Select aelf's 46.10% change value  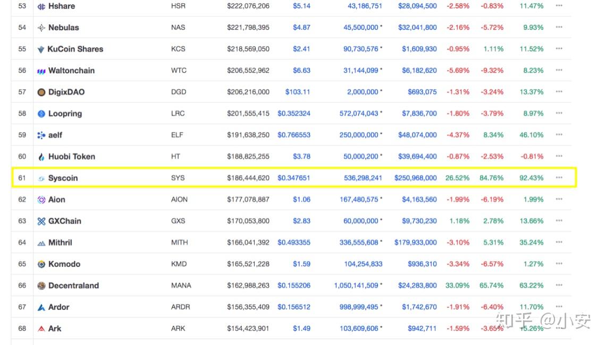tap(532, 135)
